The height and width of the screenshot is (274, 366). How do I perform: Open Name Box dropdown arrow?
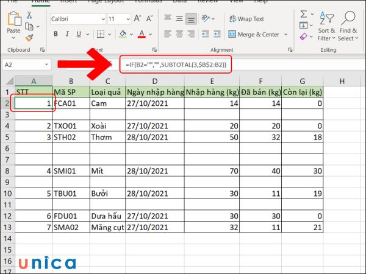coord(47,65)
